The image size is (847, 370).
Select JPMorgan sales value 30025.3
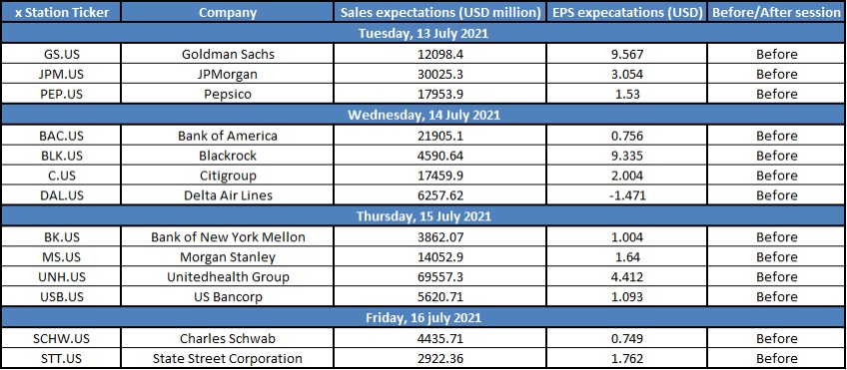tap(439, 74)
